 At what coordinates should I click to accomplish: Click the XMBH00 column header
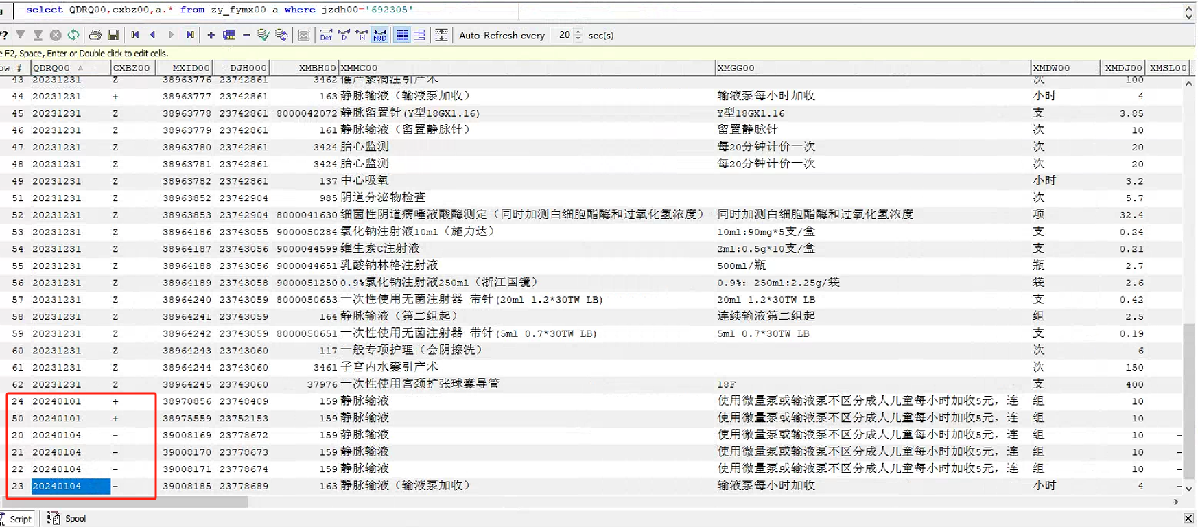pos(304,68)
